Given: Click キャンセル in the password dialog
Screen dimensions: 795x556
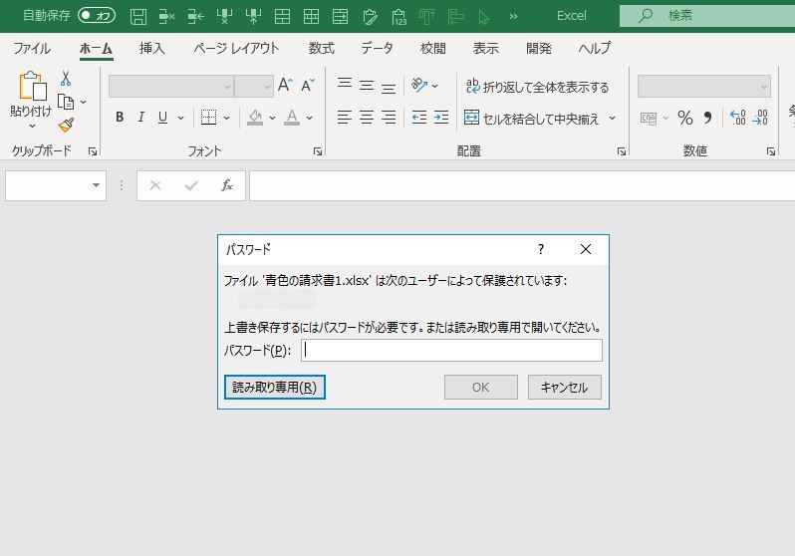Looking at the screenshot, I should [x=564, y=387].
